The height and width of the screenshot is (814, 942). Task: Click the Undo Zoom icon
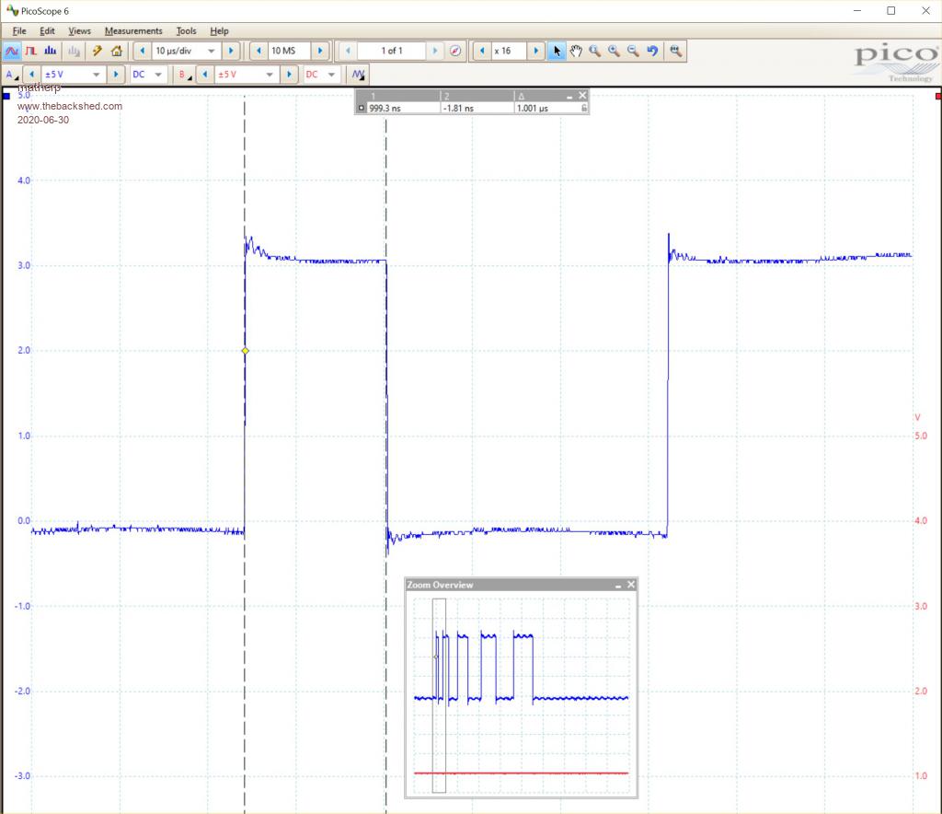(652, 51)
